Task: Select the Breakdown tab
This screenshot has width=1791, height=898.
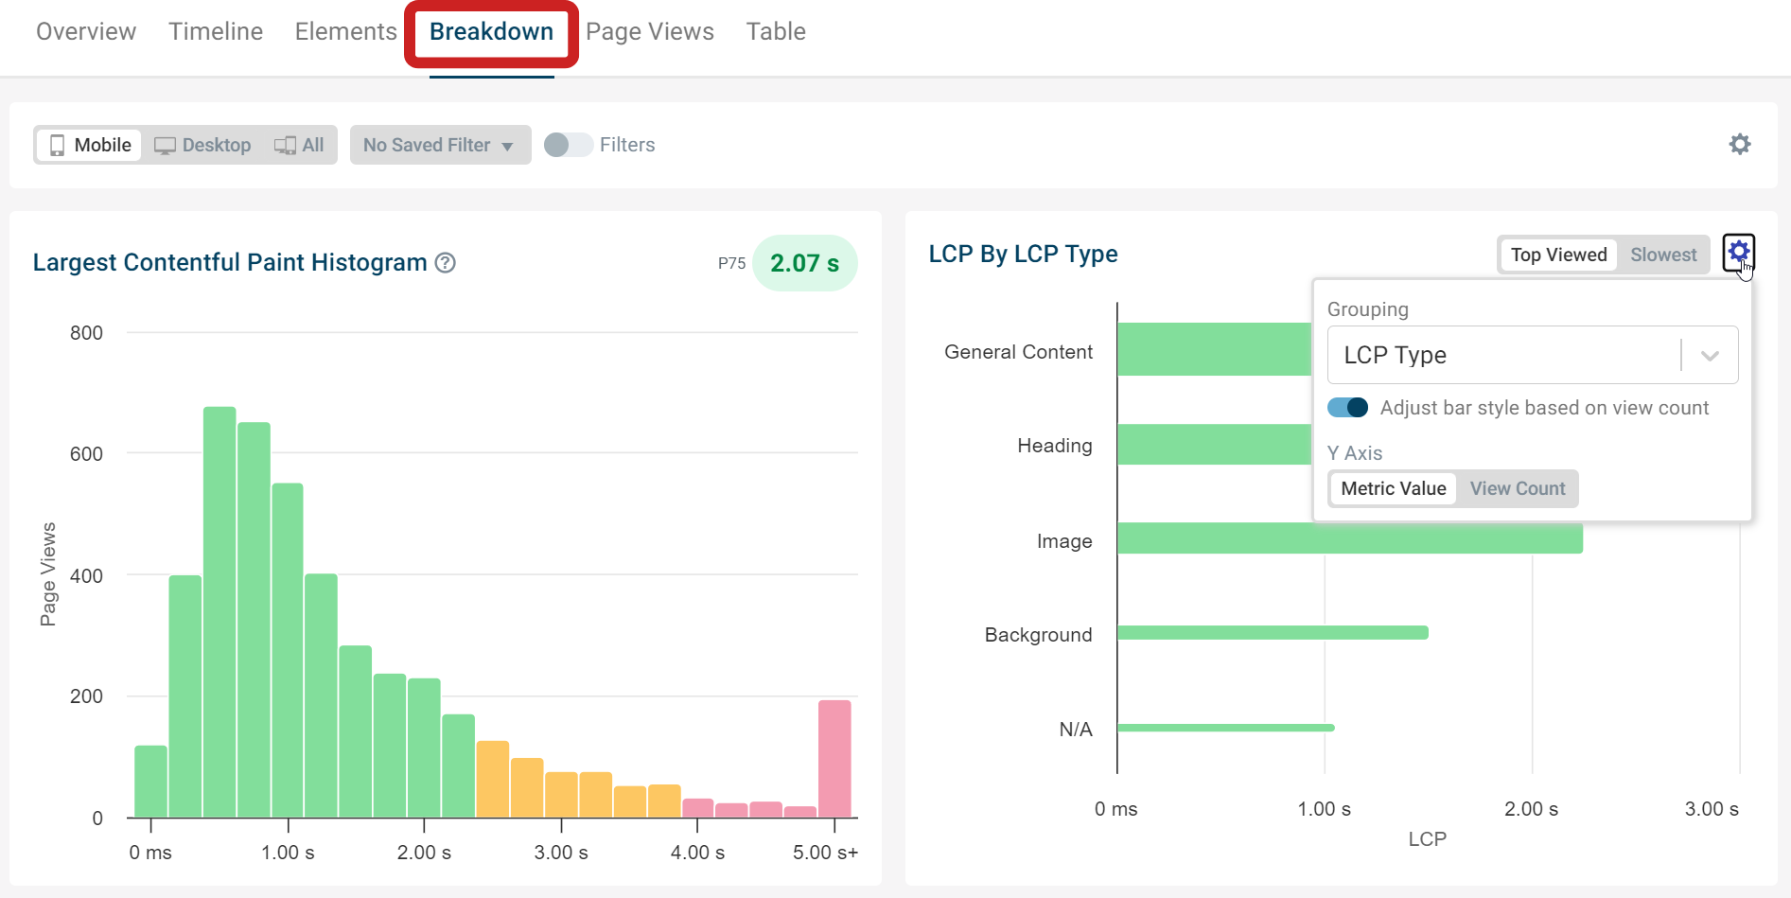Action: pos(491,31)
